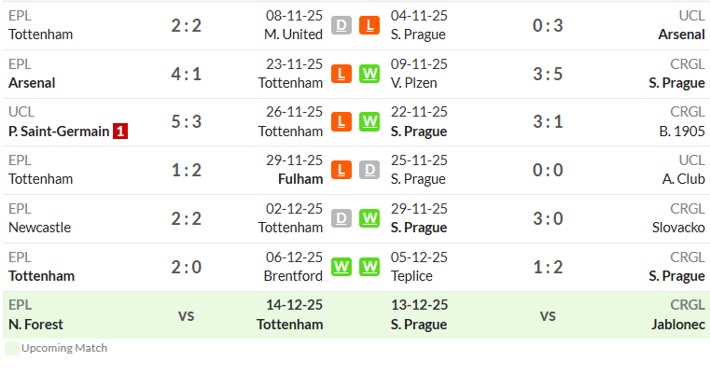This screenshot has height=375, width=710.
Task: Select Jablonec in the upcoming match row
Action: point(678,325)
